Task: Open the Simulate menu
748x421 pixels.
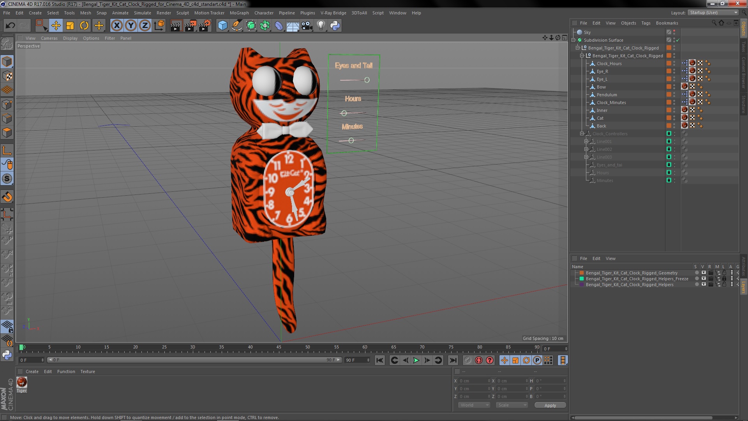Action: click(x=143, y=13)
